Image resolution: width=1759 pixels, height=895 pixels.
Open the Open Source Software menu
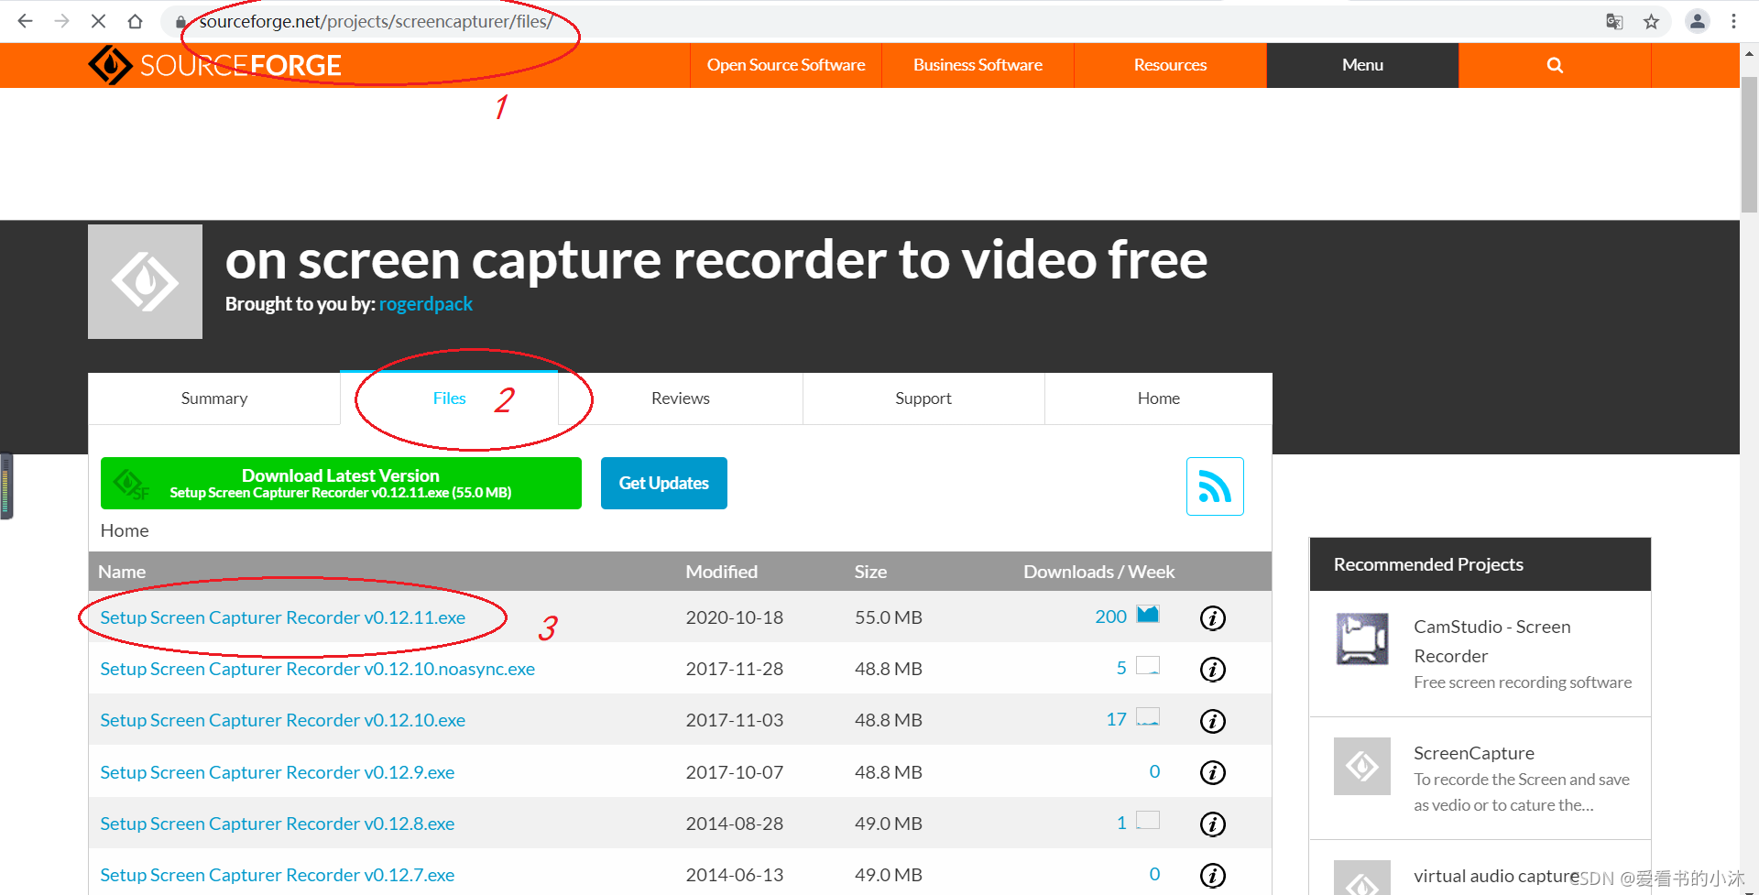pyautogui.click(x=786, y=65)
